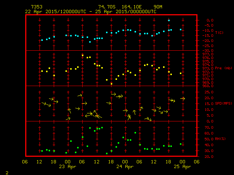The image size is (234, 175).
Task: Click the lowest yellow pressure point near 968.5
Action: tap(112, 84)
